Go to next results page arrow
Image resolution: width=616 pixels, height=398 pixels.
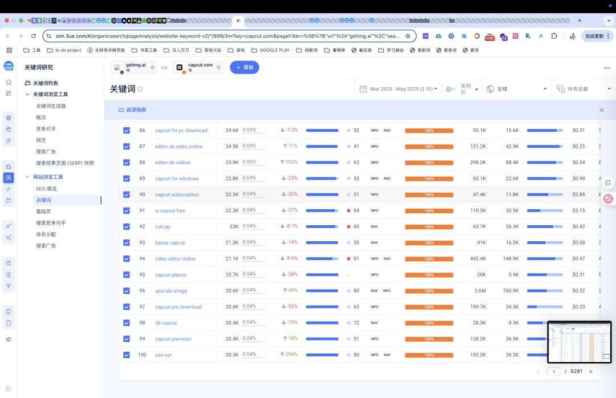[x=590, y=371]
